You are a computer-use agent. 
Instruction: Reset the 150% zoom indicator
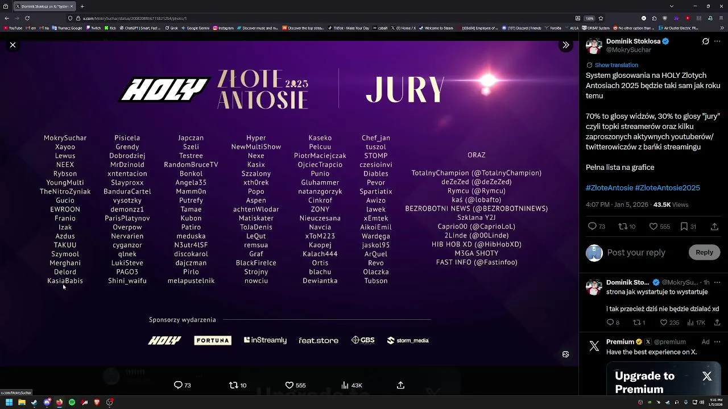590,18
